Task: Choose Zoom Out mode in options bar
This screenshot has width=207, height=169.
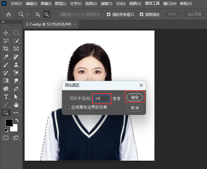Action: (47, 14)
